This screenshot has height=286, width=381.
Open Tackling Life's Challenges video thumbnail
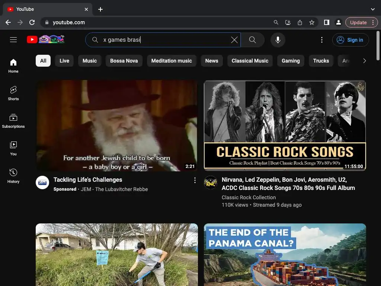(116, 125)
